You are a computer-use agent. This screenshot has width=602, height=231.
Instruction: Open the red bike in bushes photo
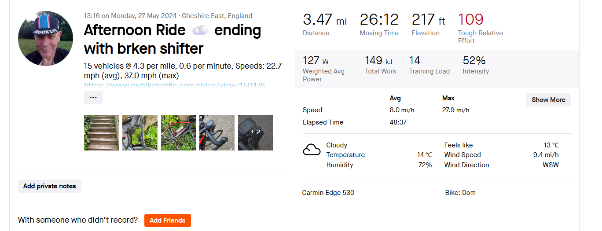coord(179,133)
